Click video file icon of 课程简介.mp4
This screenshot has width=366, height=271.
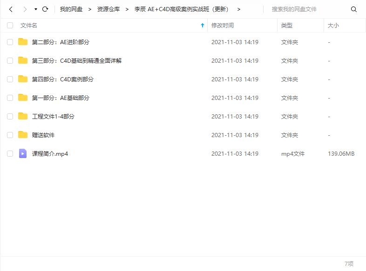coord(23,153)
